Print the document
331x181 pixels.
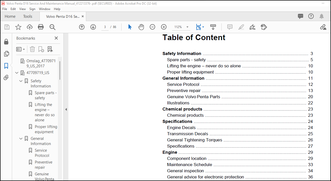click(x=41, y=27)
